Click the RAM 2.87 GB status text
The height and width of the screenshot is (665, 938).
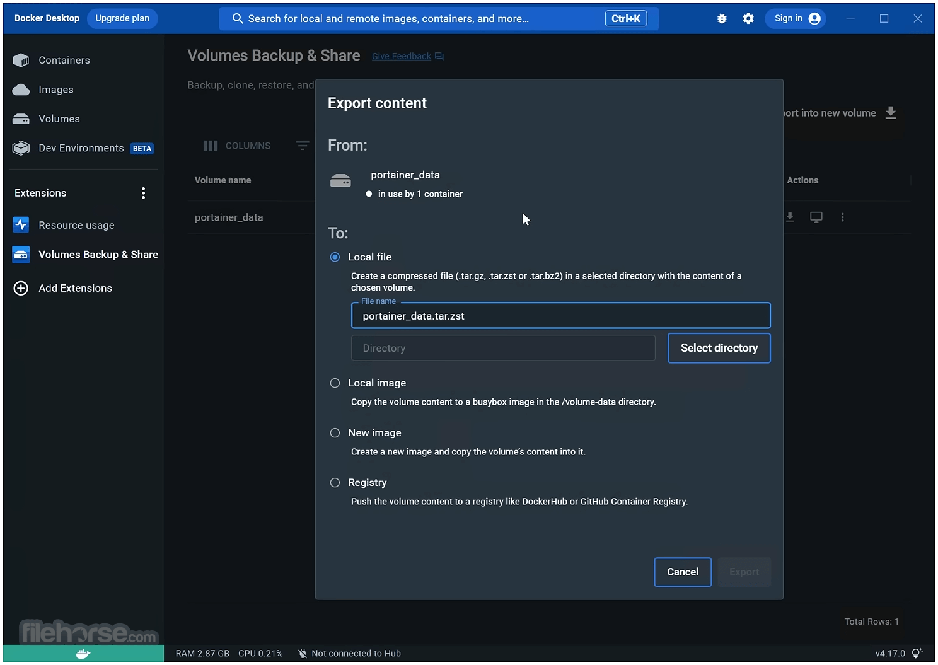coord(202,654)
